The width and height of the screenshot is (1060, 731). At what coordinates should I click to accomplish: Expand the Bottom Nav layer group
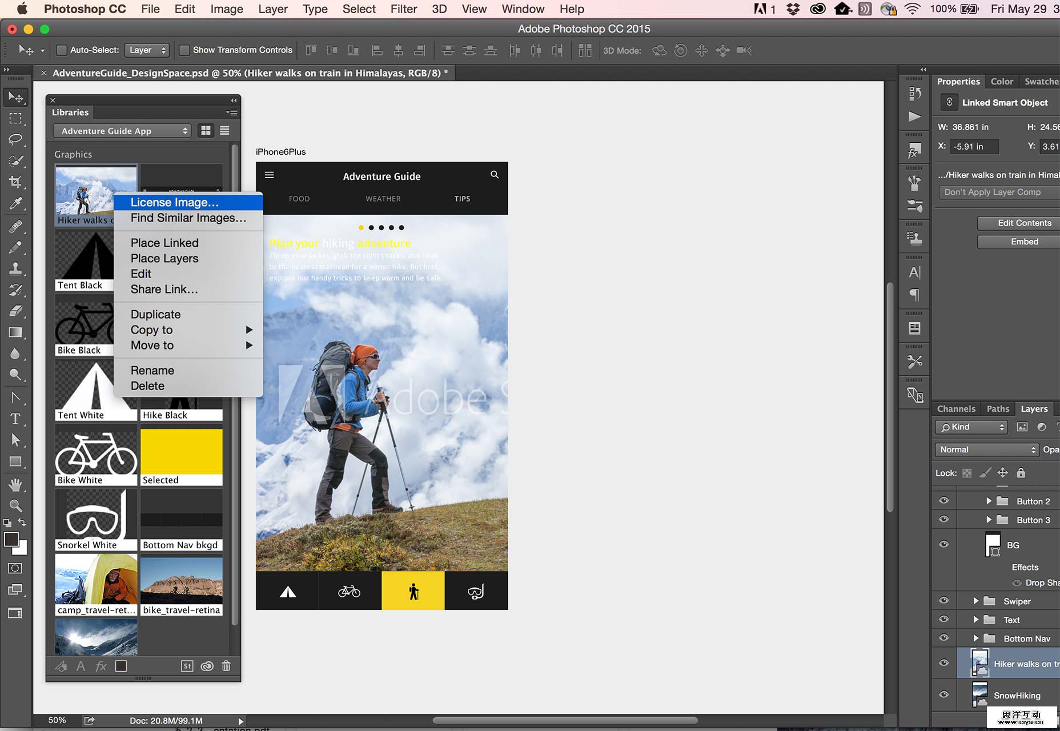click(976, 638)
